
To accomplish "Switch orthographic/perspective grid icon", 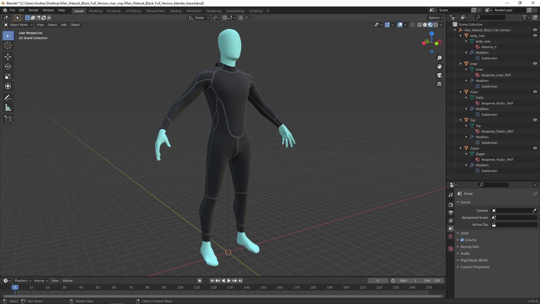I will 439,84.
